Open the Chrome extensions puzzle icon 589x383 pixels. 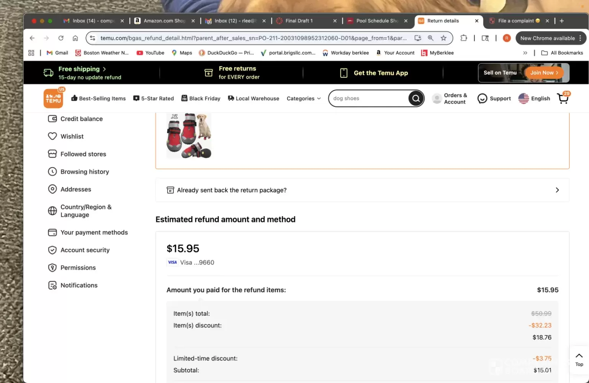click(464, 38)
